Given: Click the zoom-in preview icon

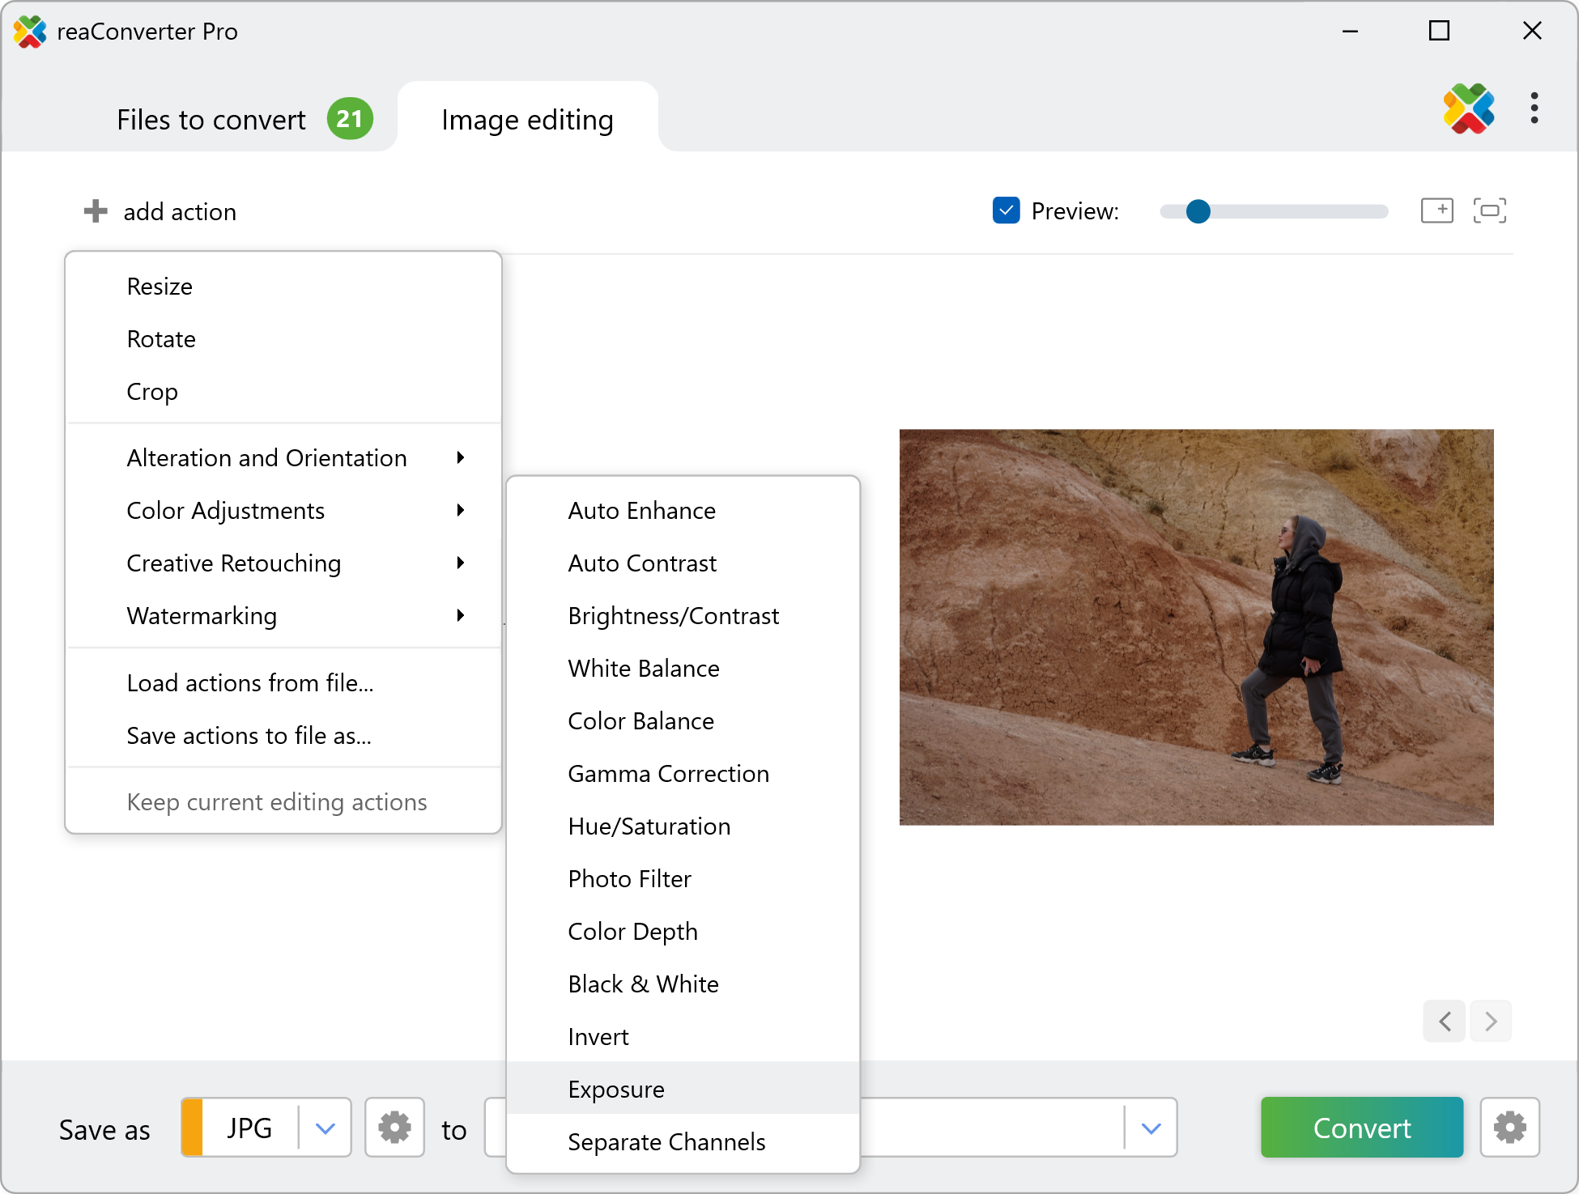Looking at the screenshot, I should click(1436, 210).
